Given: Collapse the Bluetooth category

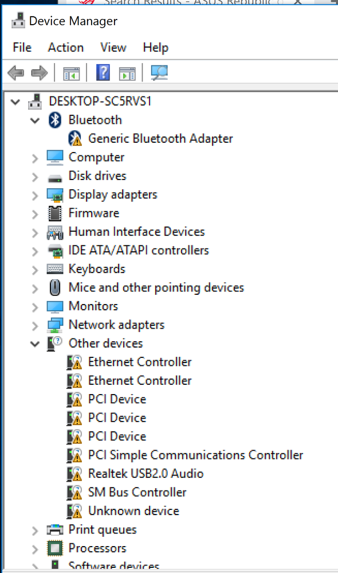Looking at the screenshot, I should (35, 120).
